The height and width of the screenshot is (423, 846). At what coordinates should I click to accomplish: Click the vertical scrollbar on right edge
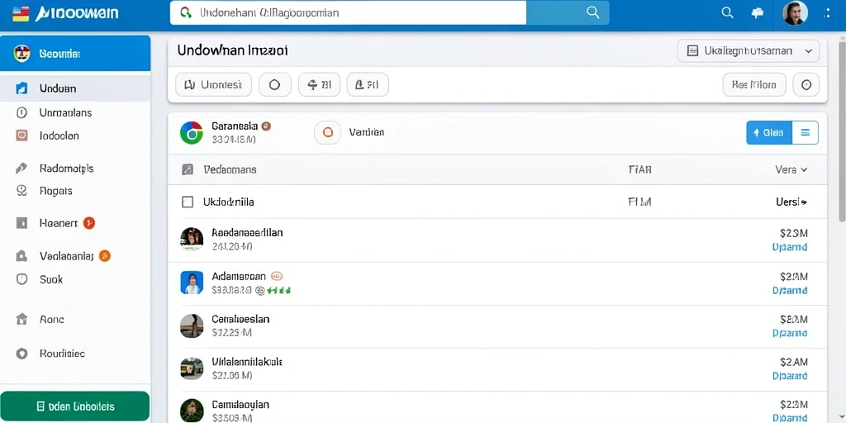(842, 130)
